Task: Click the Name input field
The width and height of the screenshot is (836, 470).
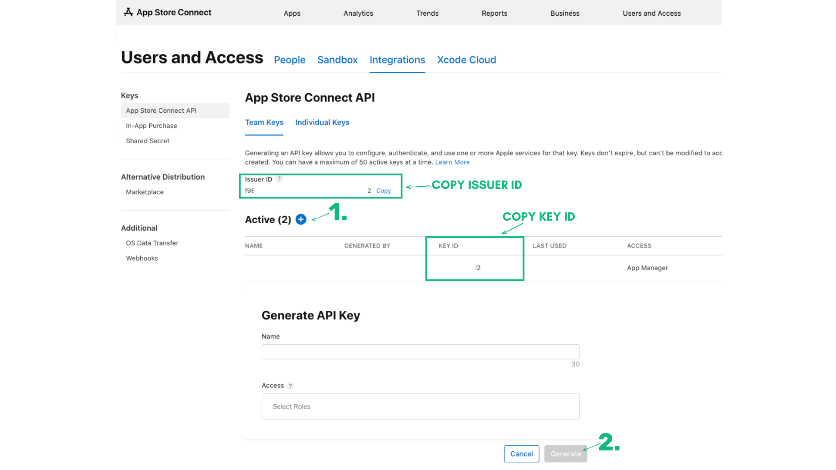Action: (420, 351)
